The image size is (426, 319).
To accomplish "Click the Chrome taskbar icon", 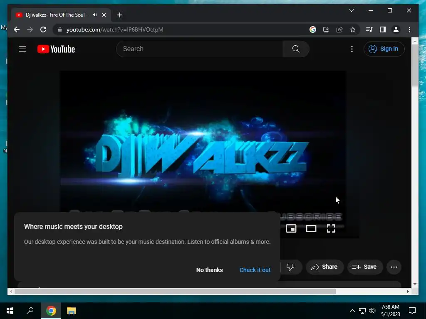I will point(51,311).
